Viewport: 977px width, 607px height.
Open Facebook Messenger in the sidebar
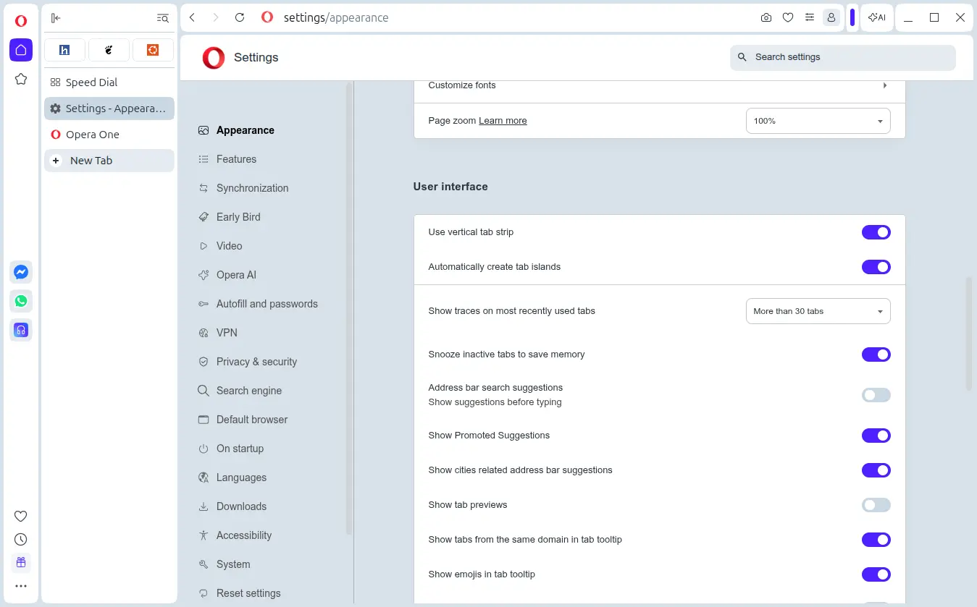coord(21,272)
